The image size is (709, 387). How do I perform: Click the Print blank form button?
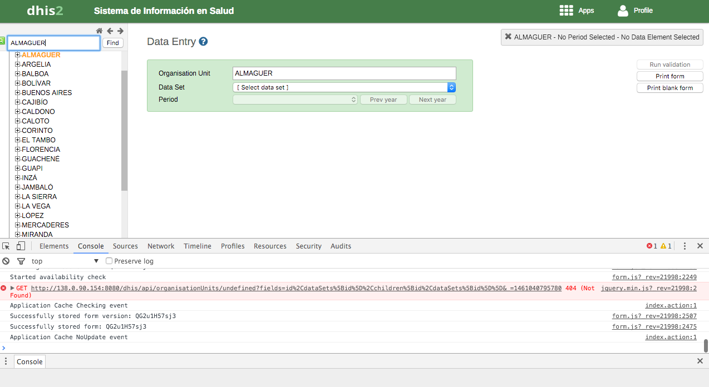[x=669, y=88]
